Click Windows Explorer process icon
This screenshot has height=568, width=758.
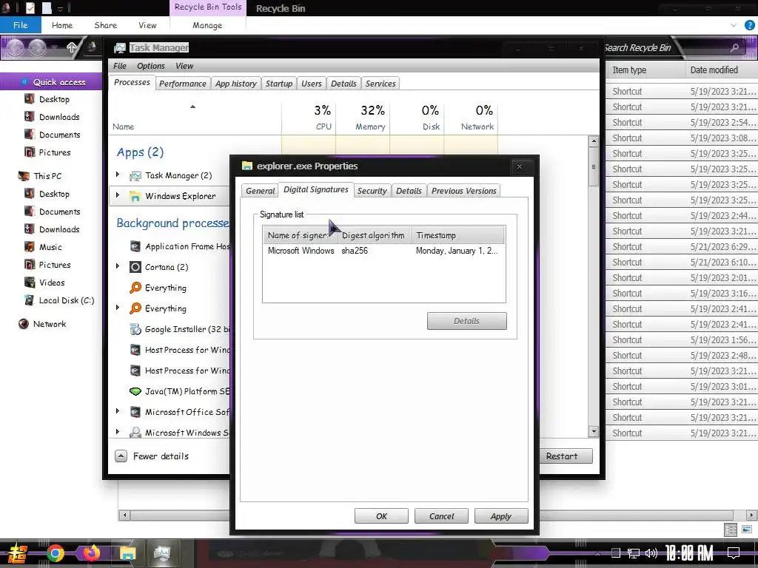[x=135, y=196]
